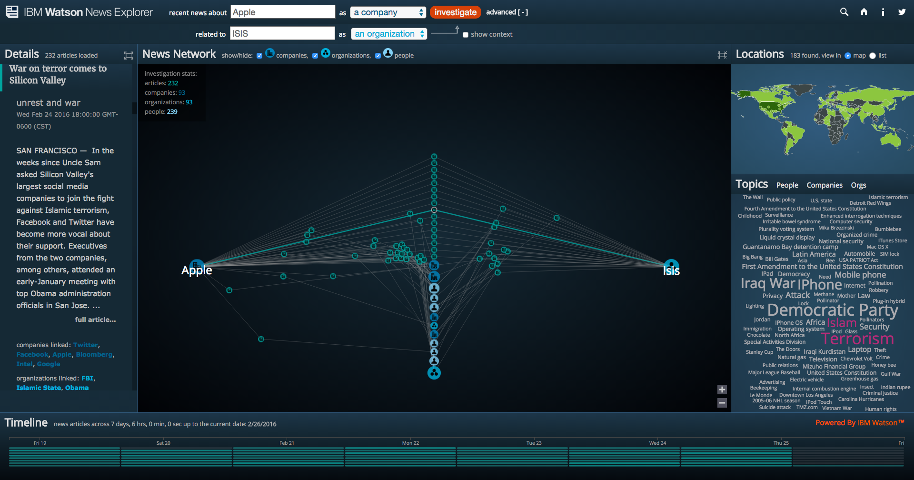Switch to the Companies tab
The width and height of the screenshot is (914, 480).
pos(824,185)
